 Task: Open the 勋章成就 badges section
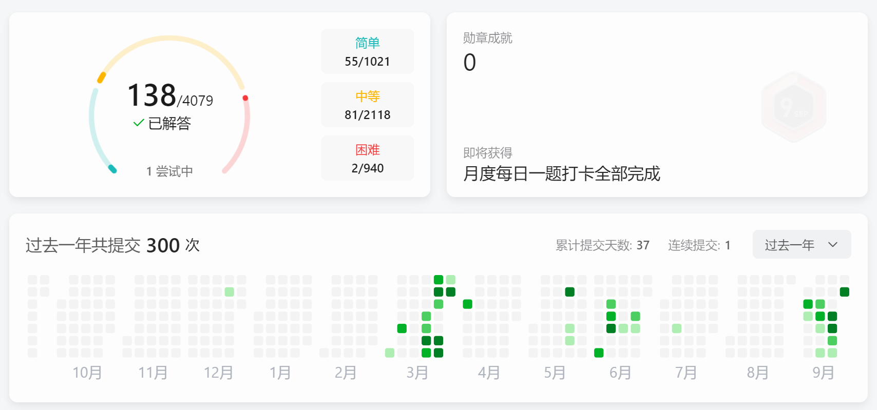point(487,38)
